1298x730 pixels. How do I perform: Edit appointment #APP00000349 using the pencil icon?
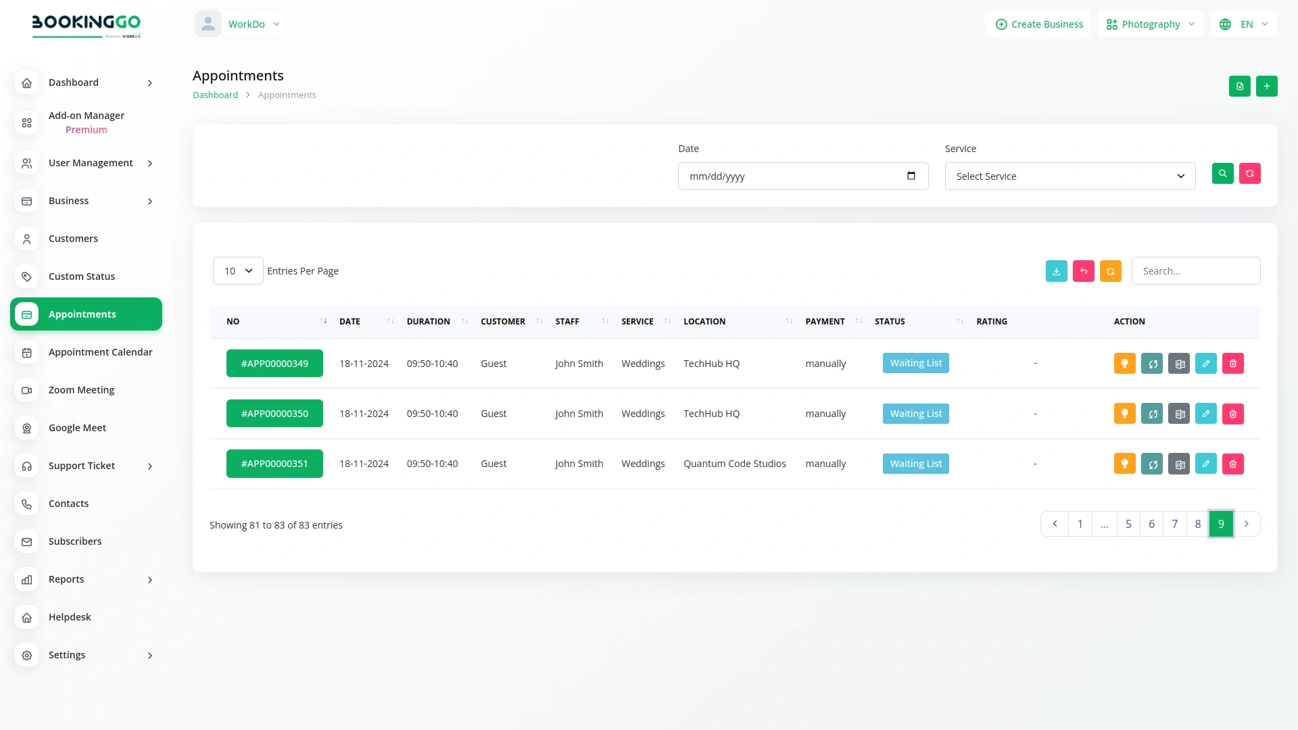[1206, 363]
